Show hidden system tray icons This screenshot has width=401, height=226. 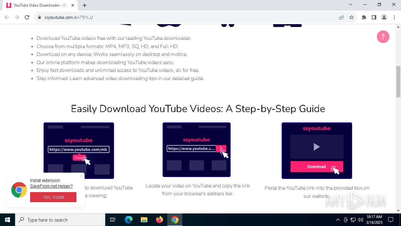coord(338,220)
